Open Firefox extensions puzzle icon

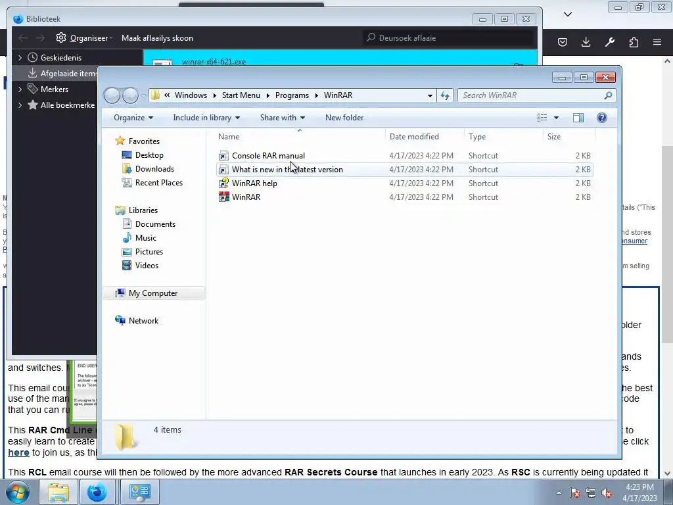click(x=634, y=42)
